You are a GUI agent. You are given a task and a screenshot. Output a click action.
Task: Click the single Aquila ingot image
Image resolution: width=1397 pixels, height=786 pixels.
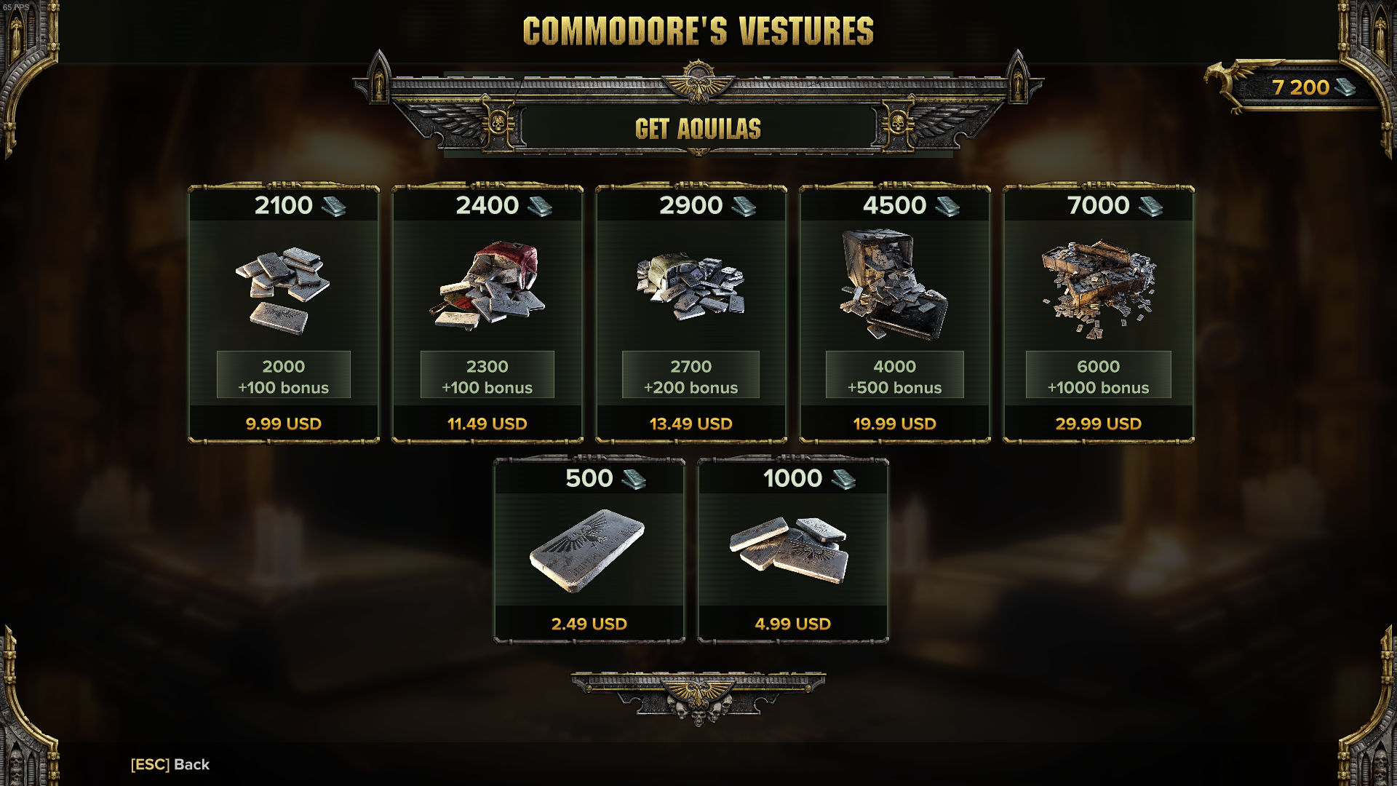[587, 551]
